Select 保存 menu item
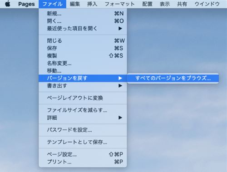Viewport: 227px width, 172px height. coord(83,48)
